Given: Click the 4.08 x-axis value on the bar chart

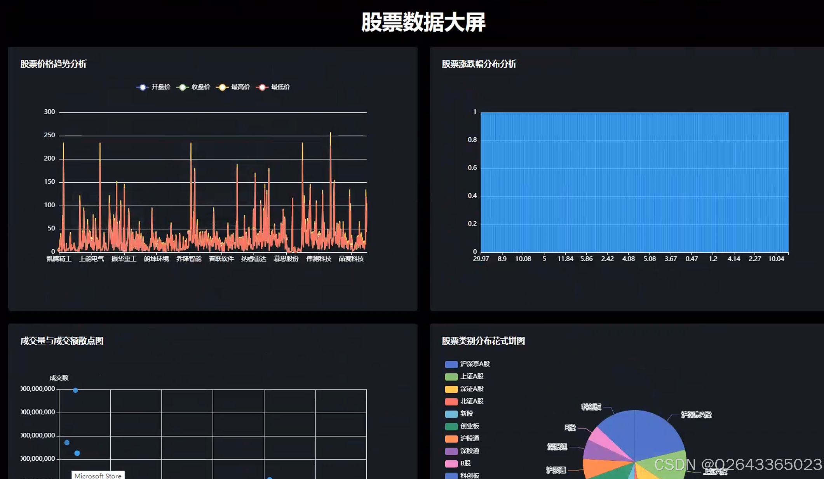Looking at the screenshot, I should coord(629,259).
